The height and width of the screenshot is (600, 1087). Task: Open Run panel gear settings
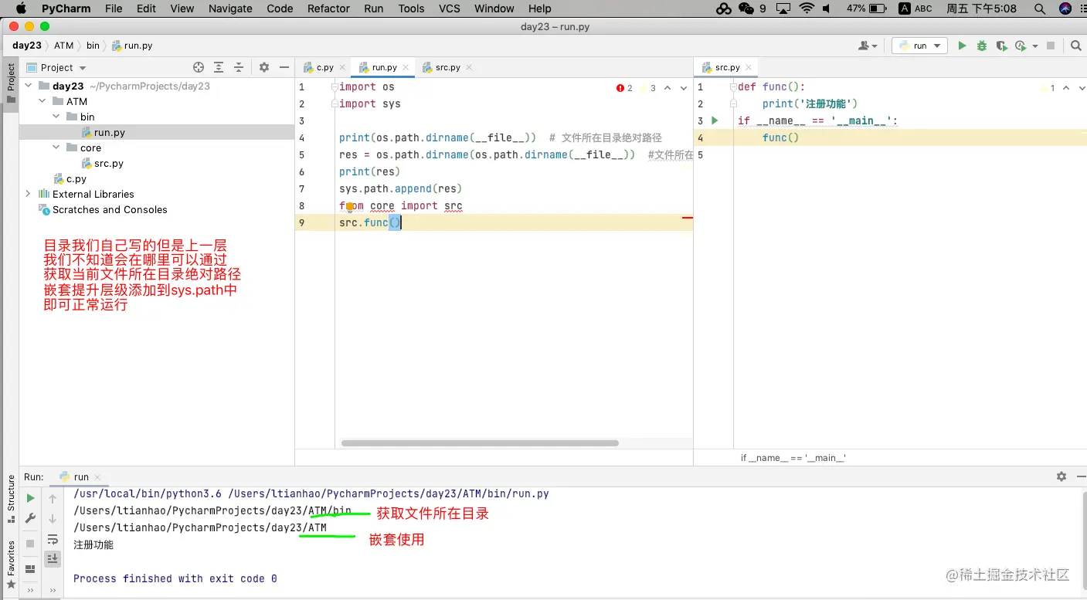[1062, 476]
